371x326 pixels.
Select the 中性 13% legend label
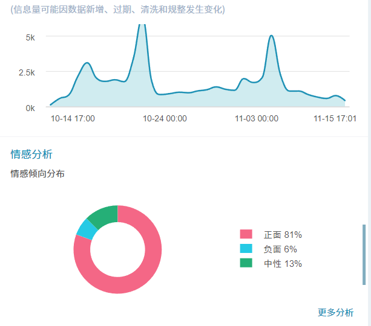click(283, 263)
